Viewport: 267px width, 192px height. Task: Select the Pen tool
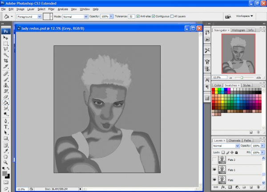tap(6, 121)
